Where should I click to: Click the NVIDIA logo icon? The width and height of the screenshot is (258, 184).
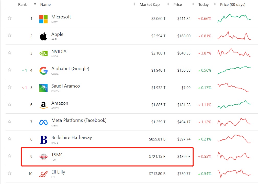(x=43, y=53)
